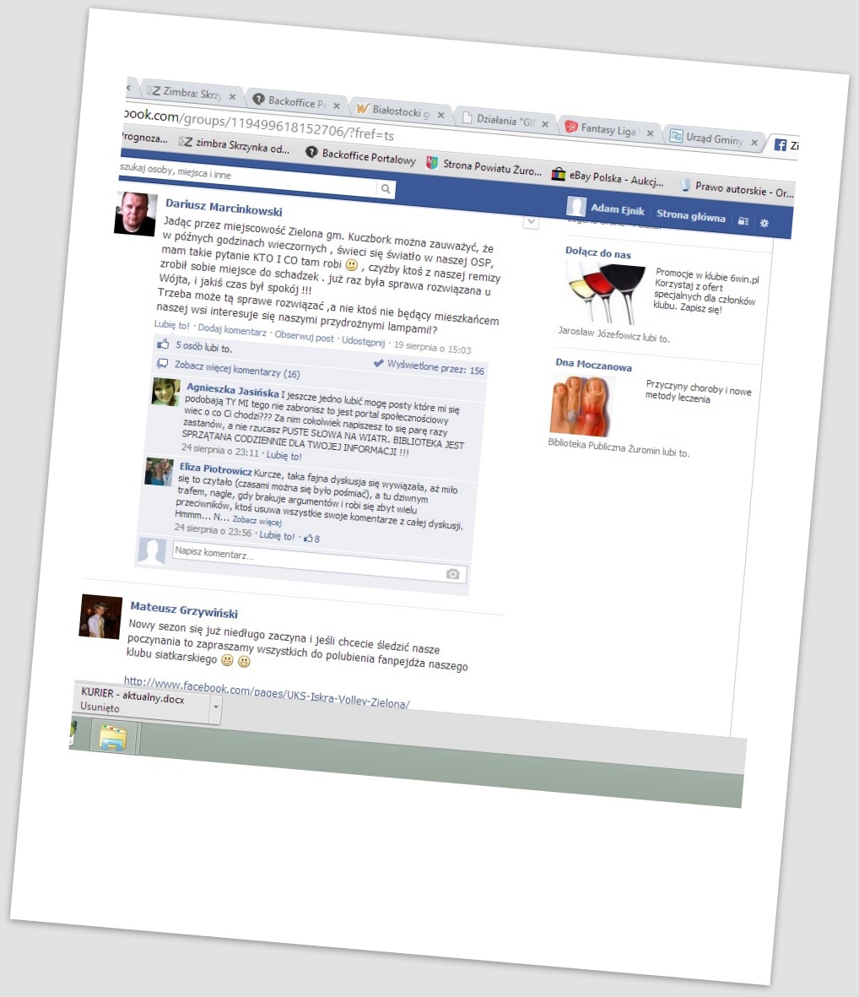859x997 pixels.
Task: Switch to the Fantasy Liga browser tab
Action: 609,129
